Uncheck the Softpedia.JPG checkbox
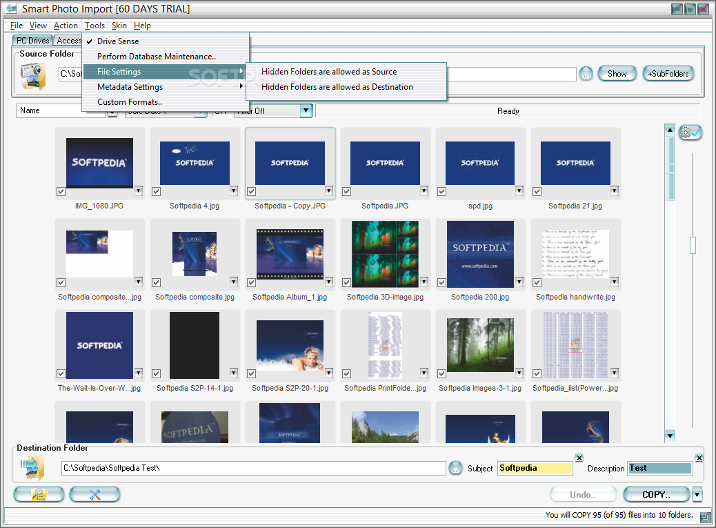 346,191
